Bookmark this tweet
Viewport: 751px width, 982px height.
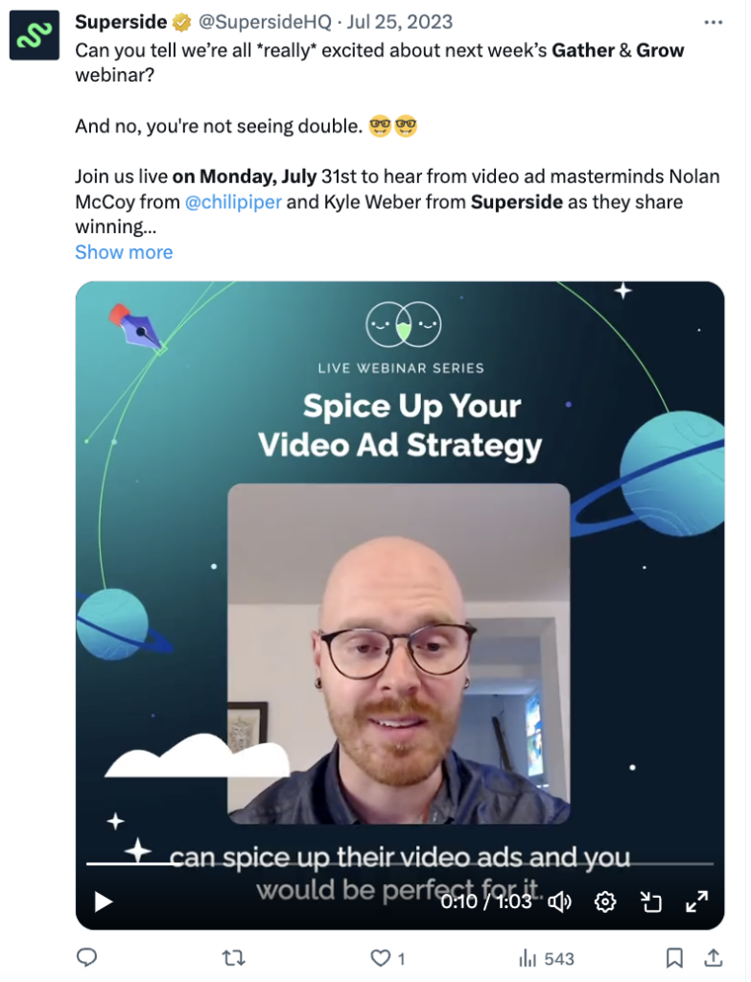pyautogui.click(x=674, y=958)
